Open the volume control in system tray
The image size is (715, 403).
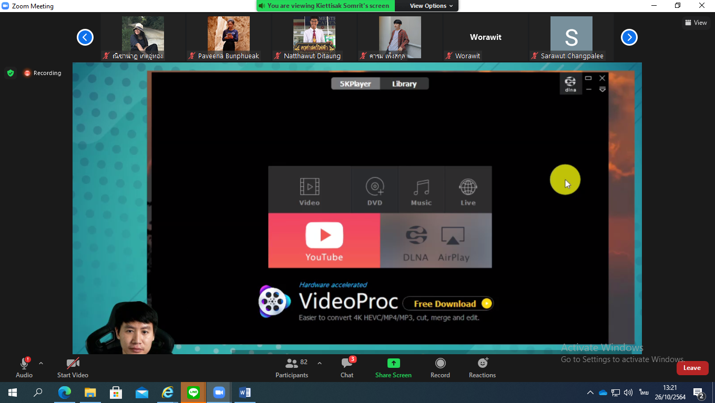coord(628,393)
